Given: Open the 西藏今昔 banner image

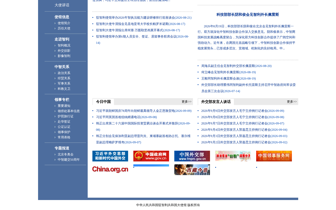Looking at the screenshot, I should click(x=192, y=170).
